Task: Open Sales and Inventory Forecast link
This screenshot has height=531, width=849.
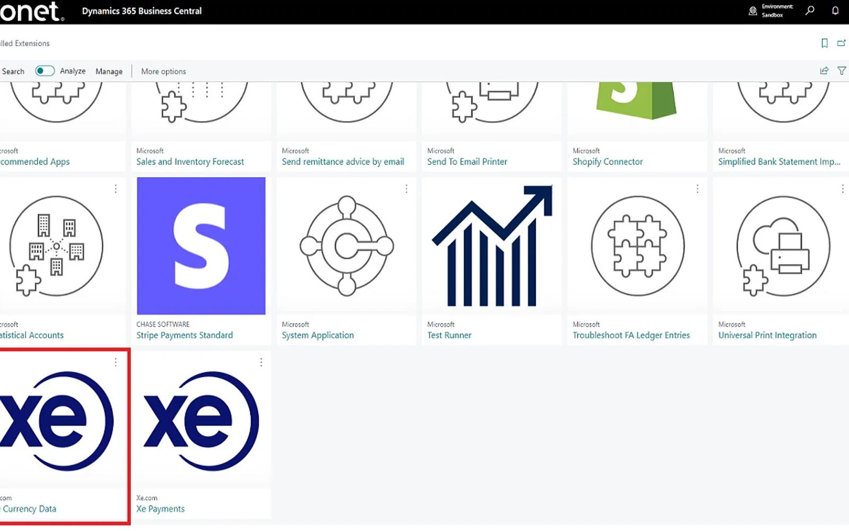Action: tap(190, 161)
